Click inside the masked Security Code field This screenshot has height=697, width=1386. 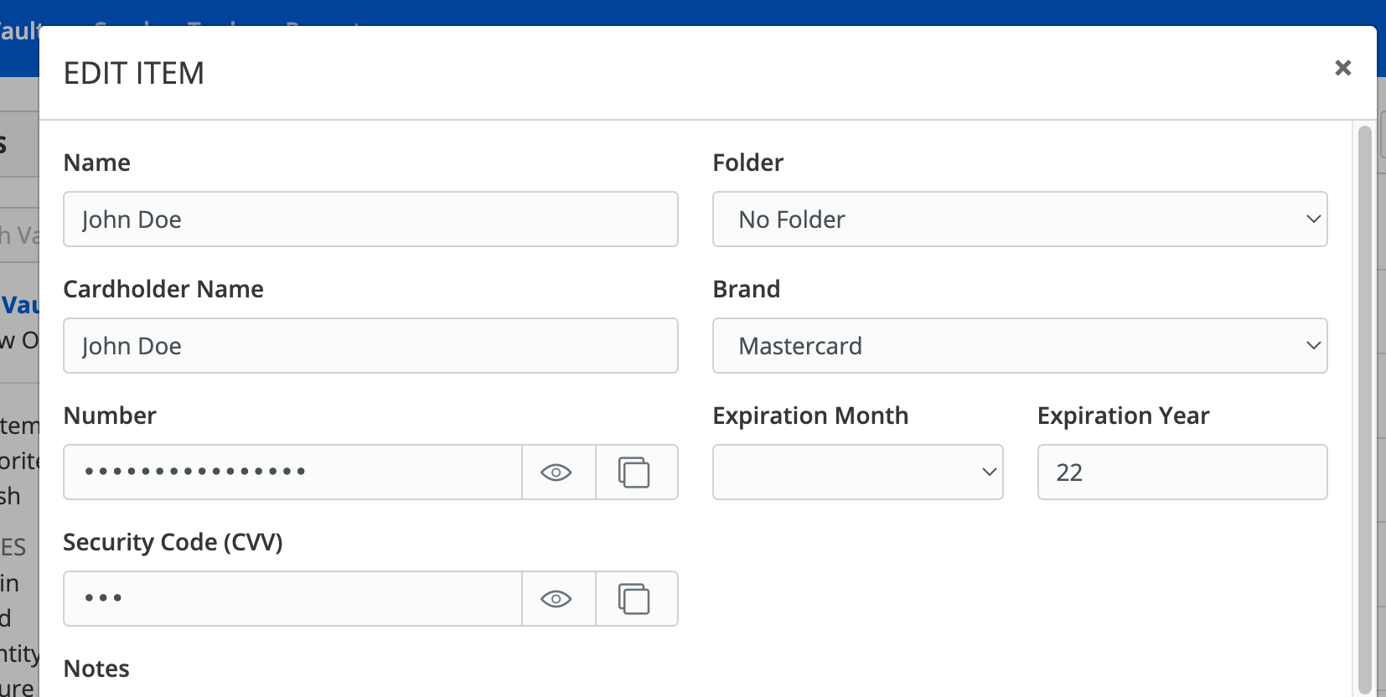[293, 599]
